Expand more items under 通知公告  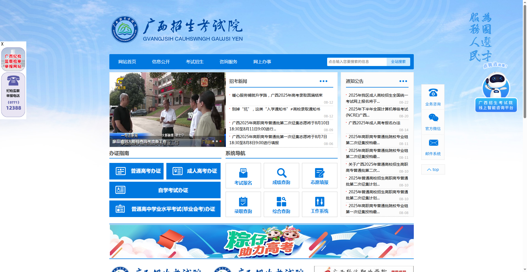pyautogui.click(x=403, y=81)
